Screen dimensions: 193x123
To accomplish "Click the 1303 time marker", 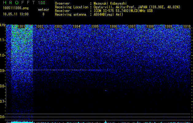I will tap(58, 26).
